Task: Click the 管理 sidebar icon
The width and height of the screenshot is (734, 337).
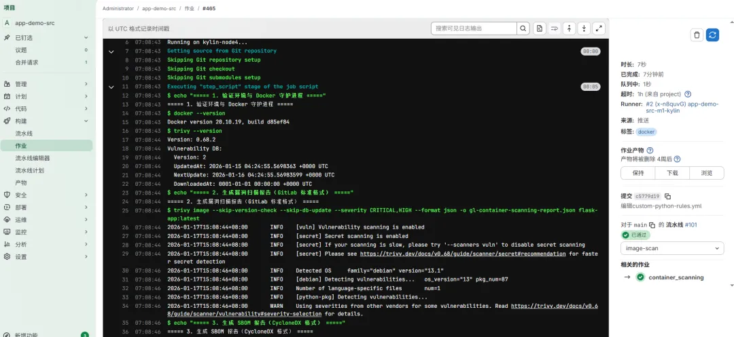Action: (x=7, y=84)
